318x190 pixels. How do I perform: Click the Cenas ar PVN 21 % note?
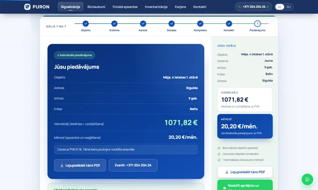(x=126, y=149)
